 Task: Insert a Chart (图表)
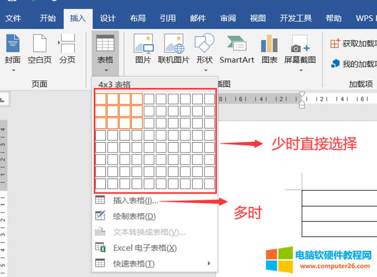click(x=269, y=50)
